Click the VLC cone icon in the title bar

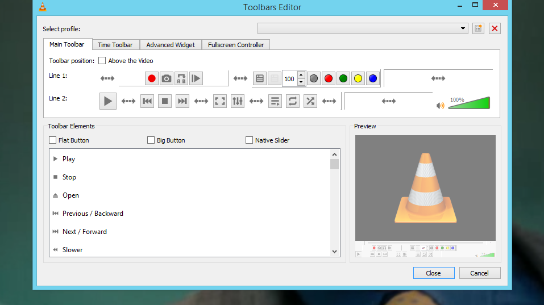point(43,7)
